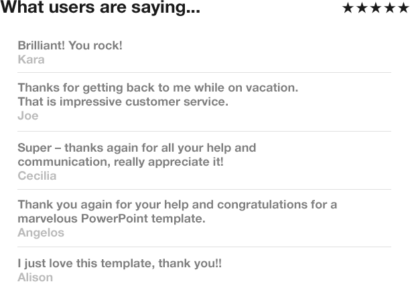Click the first star in the rating

[348, 9]
